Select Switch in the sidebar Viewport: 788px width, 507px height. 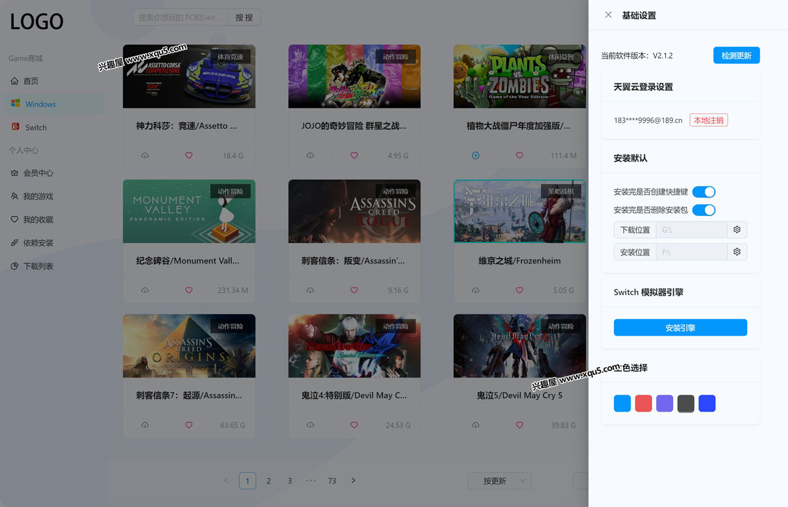53,127
